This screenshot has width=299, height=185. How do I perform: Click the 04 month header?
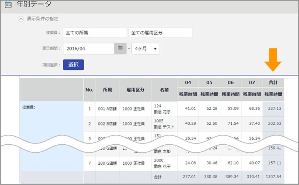pyautogui.click(x=188, y=83)
